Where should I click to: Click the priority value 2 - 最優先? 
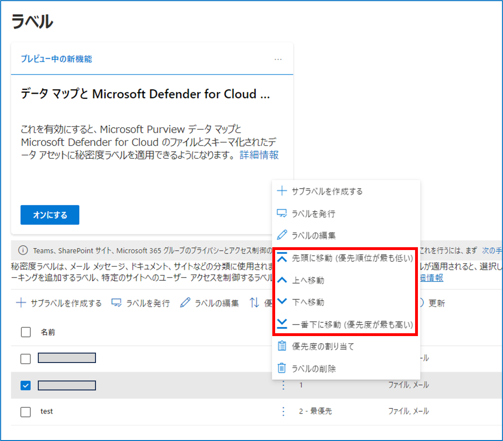click(x=315, y=411)
